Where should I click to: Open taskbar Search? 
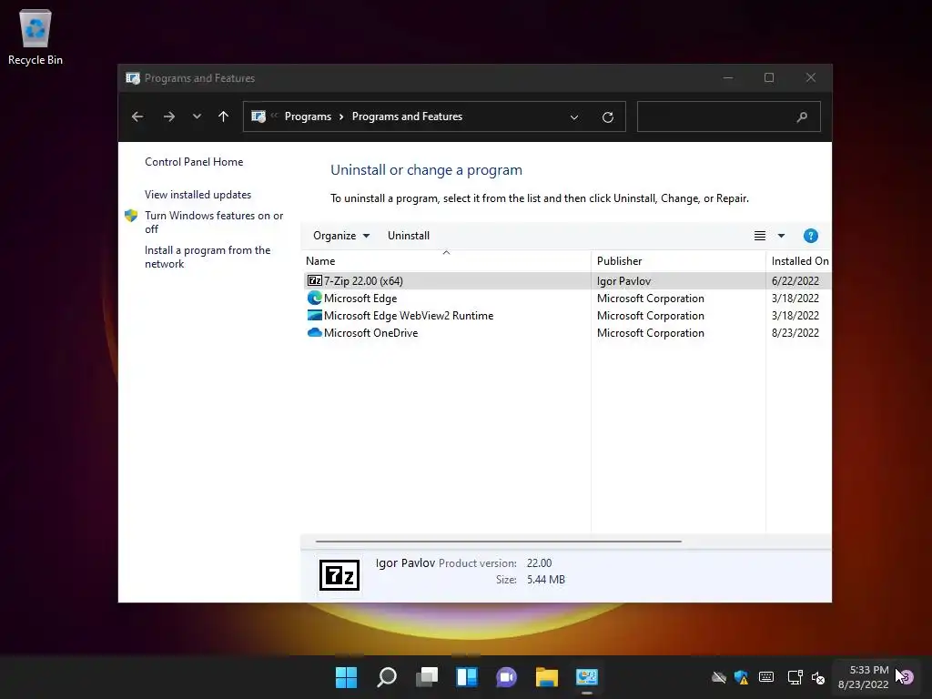click(386, 677)
